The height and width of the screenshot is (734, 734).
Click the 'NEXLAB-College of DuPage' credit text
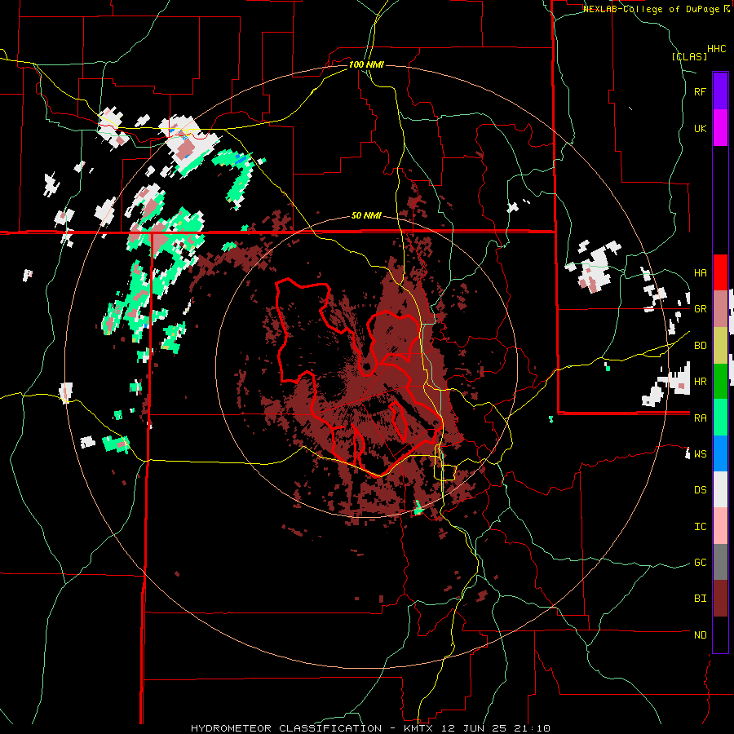pos(652,9)
